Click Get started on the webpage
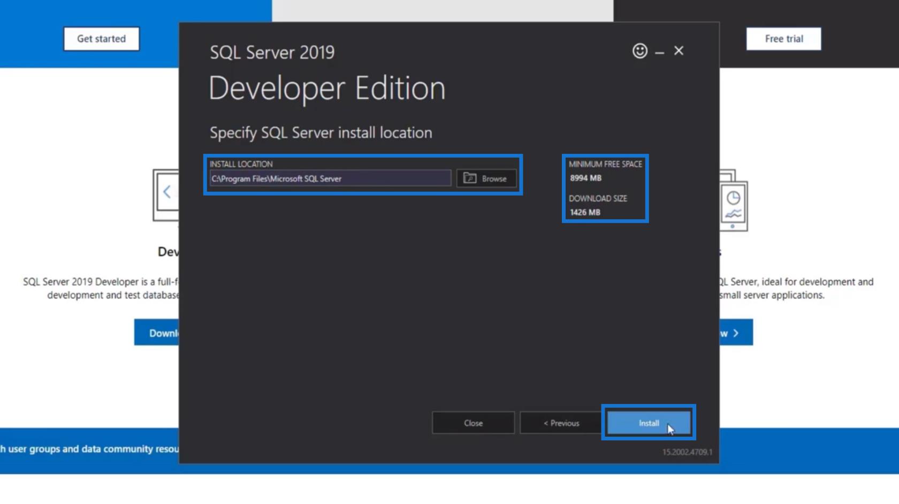 tap(101, 38)
